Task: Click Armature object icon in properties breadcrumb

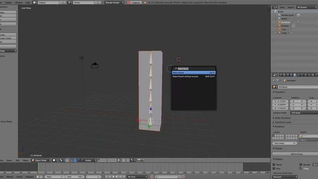Action: click(285, 81)
